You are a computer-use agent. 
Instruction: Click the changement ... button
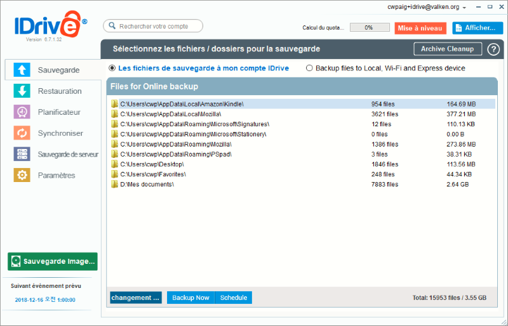[136, 297]
